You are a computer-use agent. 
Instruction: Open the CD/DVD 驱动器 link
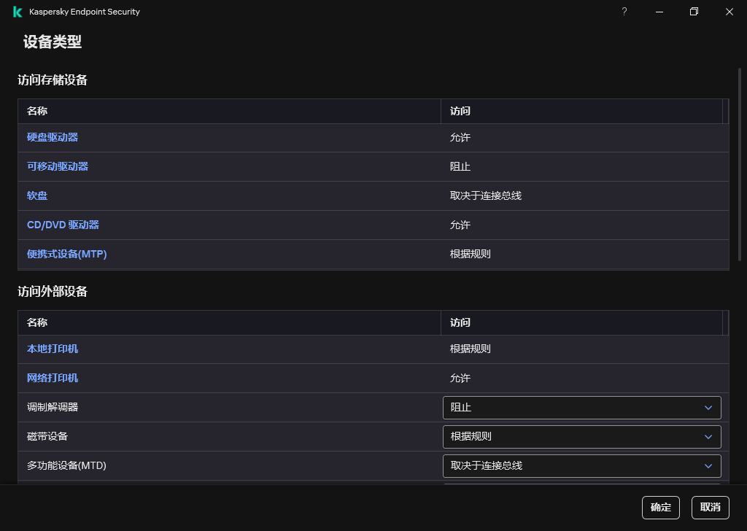[63, 225]
